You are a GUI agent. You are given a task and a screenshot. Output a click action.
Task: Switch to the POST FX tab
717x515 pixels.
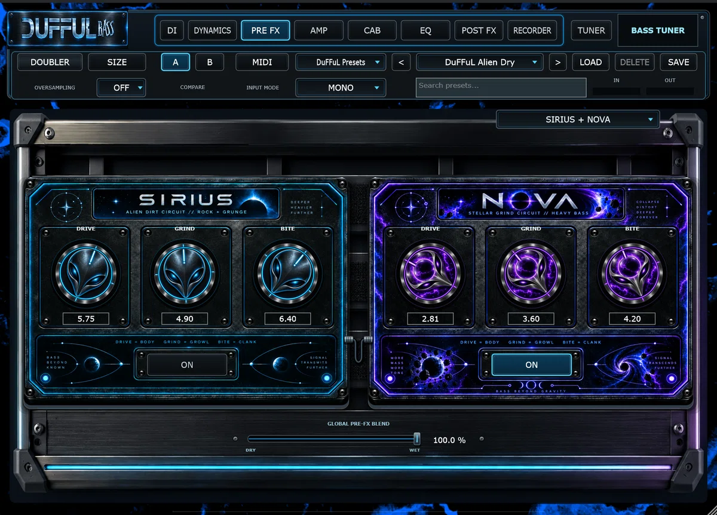pyautogui.click(x=479, y=30)
